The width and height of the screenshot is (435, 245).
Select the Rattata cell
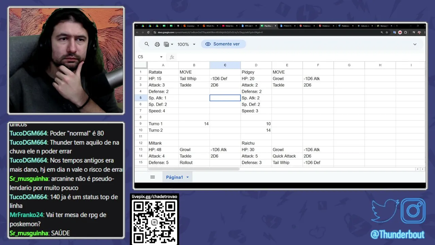(163, 72)
